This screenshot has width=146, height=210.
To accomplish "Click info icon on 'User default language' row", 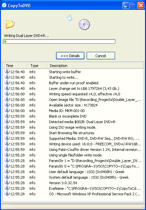I will (7, 172).
